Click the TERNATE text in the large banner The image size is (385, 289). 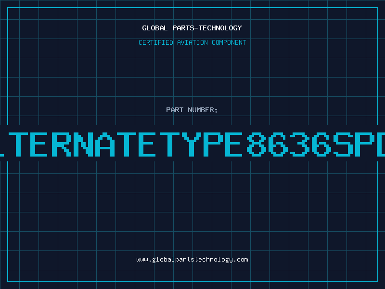pos(82,144)
